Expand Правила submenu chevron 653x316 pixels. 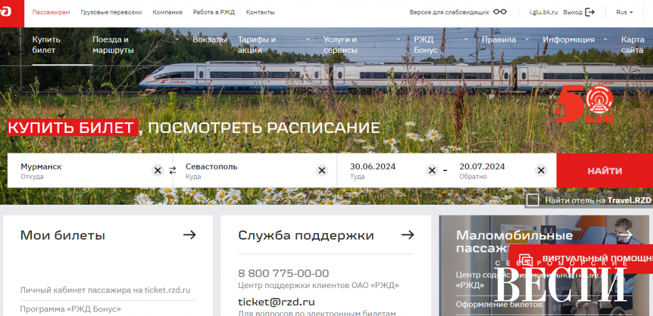(x=527, y=39)
